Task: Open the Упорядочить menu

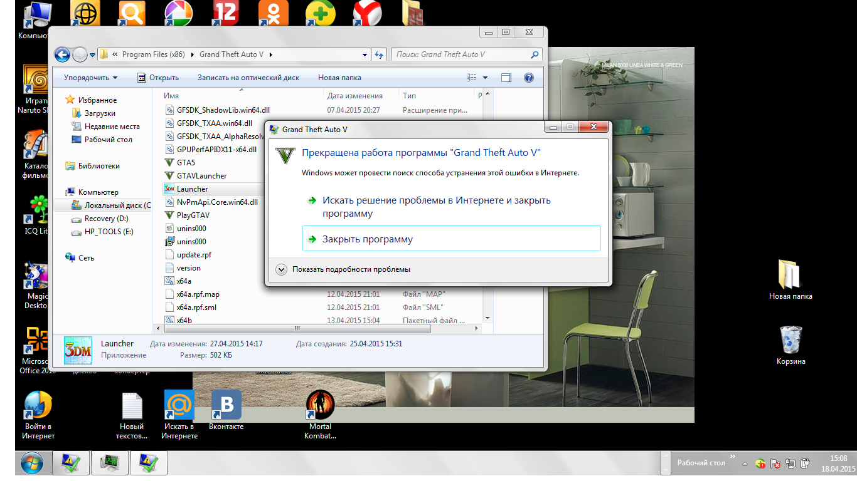Action: (90, 78)
